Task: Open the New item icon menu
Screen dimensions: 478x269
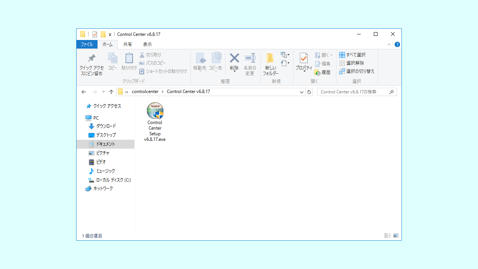Action: coord(285,55)
